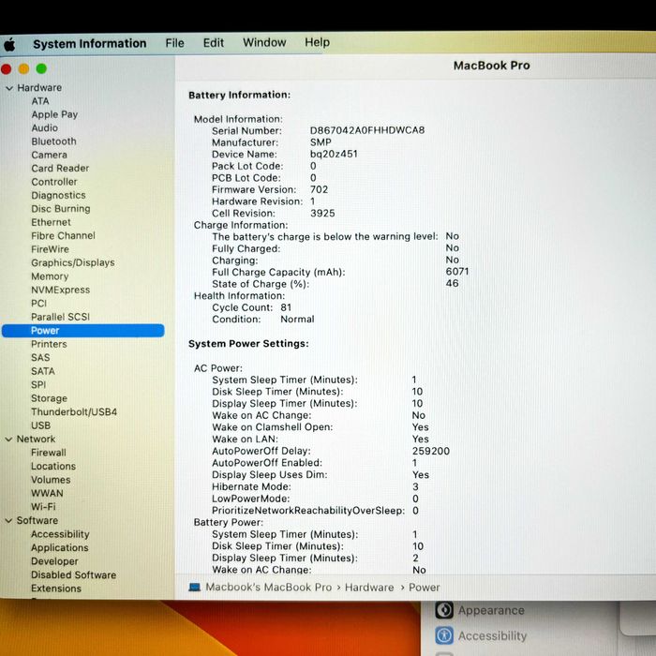This screenshot has height=656, width=656.
Task: Select Memory in the sidebar
Action: (x=50, y=276)
